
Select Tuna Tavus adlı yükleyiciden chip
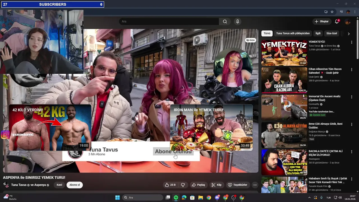tap(293, 33)
